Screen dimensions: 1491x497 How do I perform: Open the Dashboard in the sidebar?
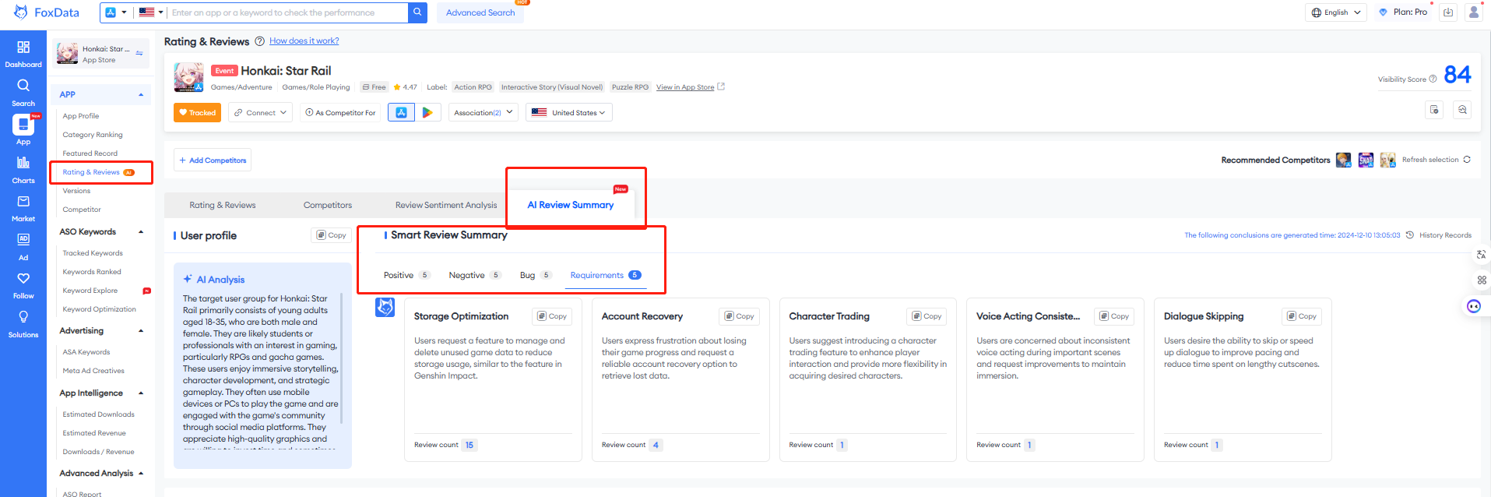[23, 54]
